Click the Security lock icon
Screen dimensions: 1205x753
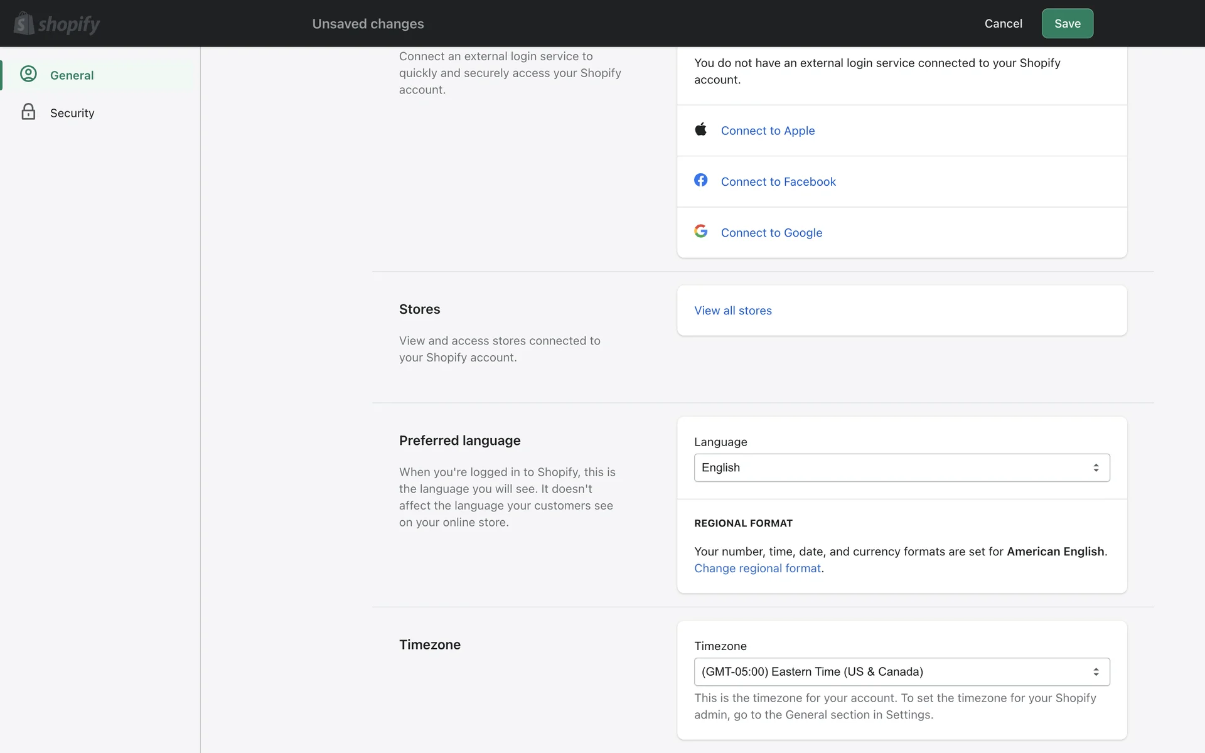click(28, 112)
